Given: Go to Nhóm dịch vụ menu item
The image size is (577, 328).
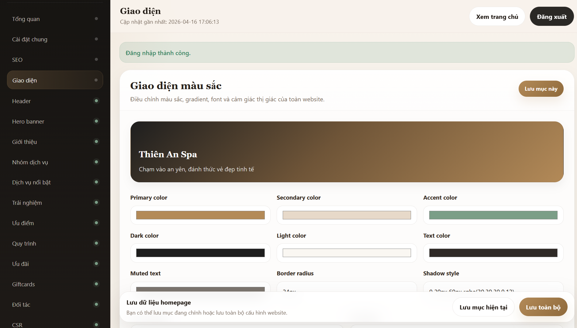Looking at the screenshot, I should tap(30, 162).
